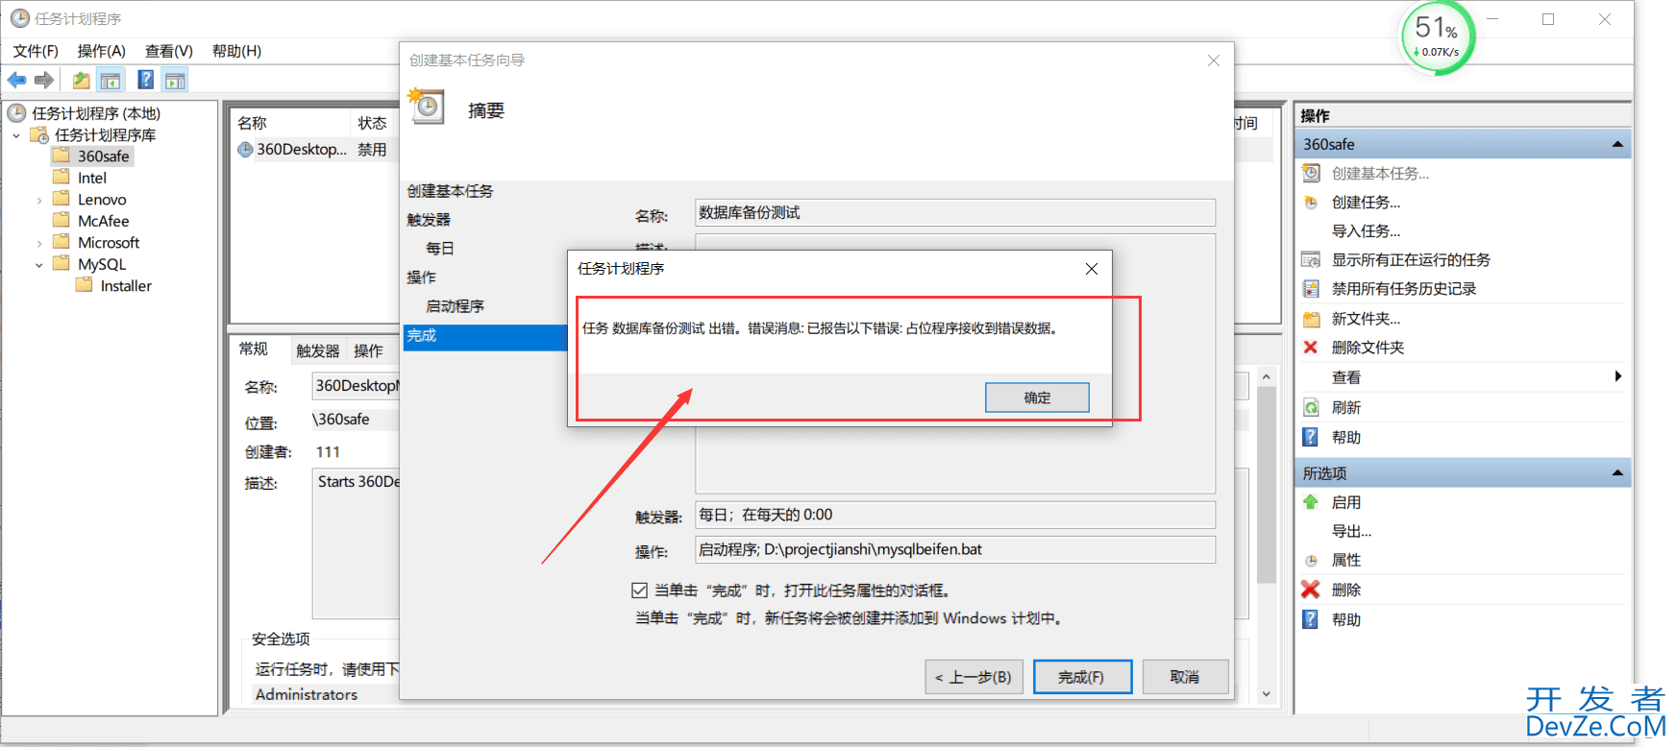Select the 每日 step in wizard sidebar
1676x747 pixels.
[x=440, y=249]
